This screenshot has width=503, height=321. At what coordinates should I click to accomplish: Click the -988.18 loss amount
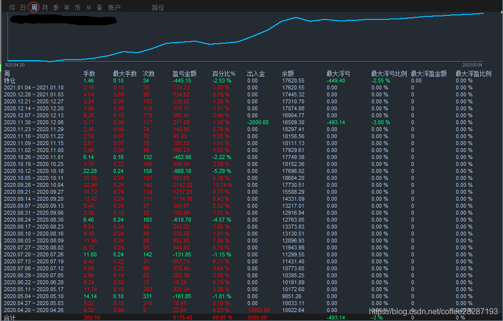(x=182, y=171)
